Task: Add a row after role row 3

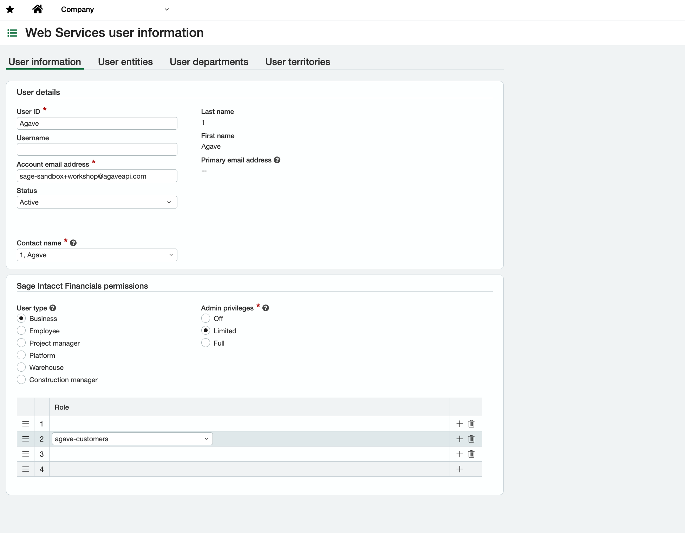Action: click(459, 454)
